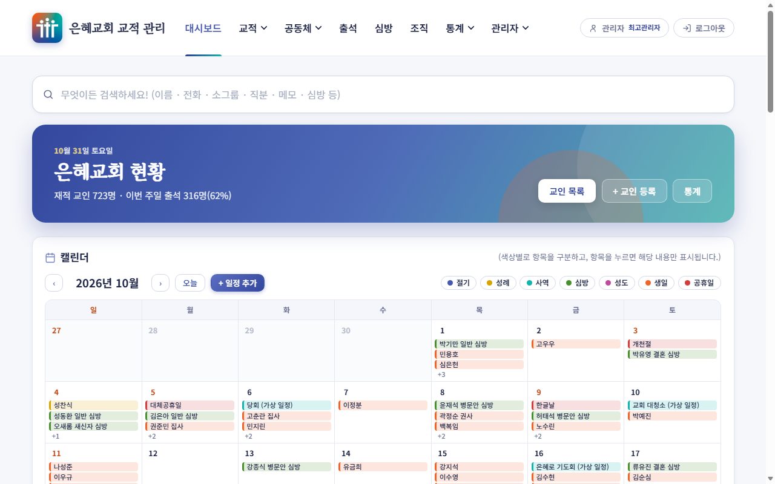Open the 심방 menu in navigation bar
775x484 pixels.
point(384,28)
